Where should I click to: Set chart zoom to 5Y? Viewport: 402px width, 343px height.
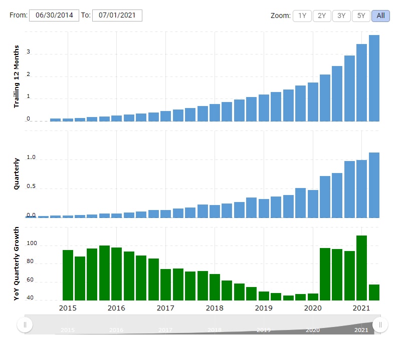click(361, 15)
